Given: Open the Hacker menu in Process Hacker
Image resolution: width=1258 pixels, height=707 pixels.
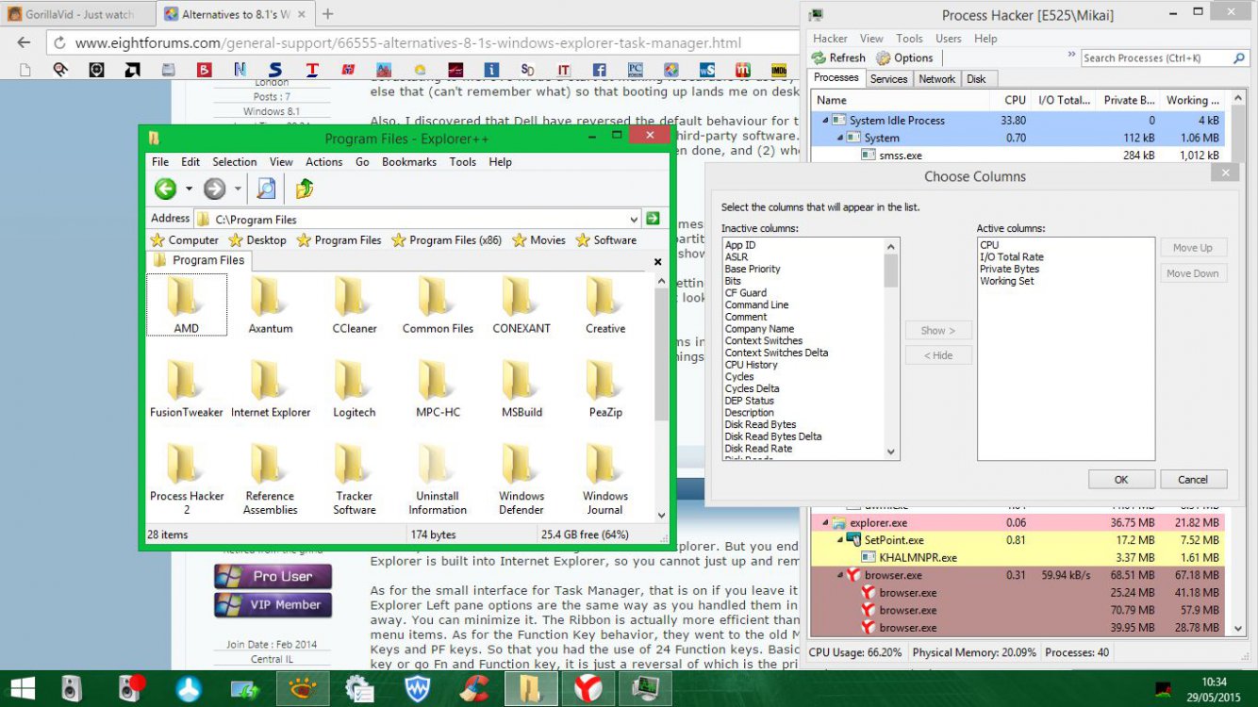Looking at the screenshot, I should click(x=830, y=39).
